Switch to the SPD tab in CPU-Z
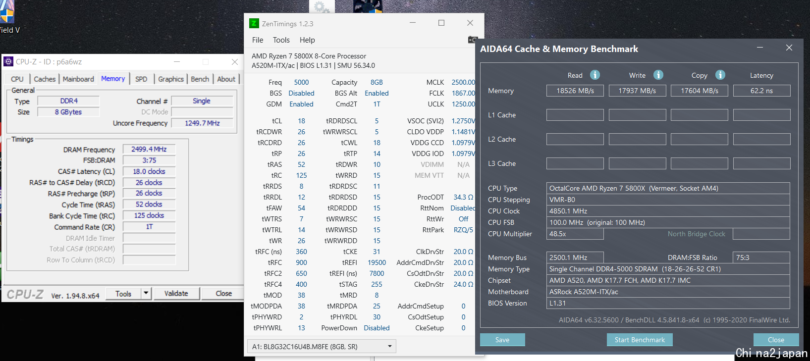Image resolution: width=810 pixels, height=361 pixels. tap(141, 79)
